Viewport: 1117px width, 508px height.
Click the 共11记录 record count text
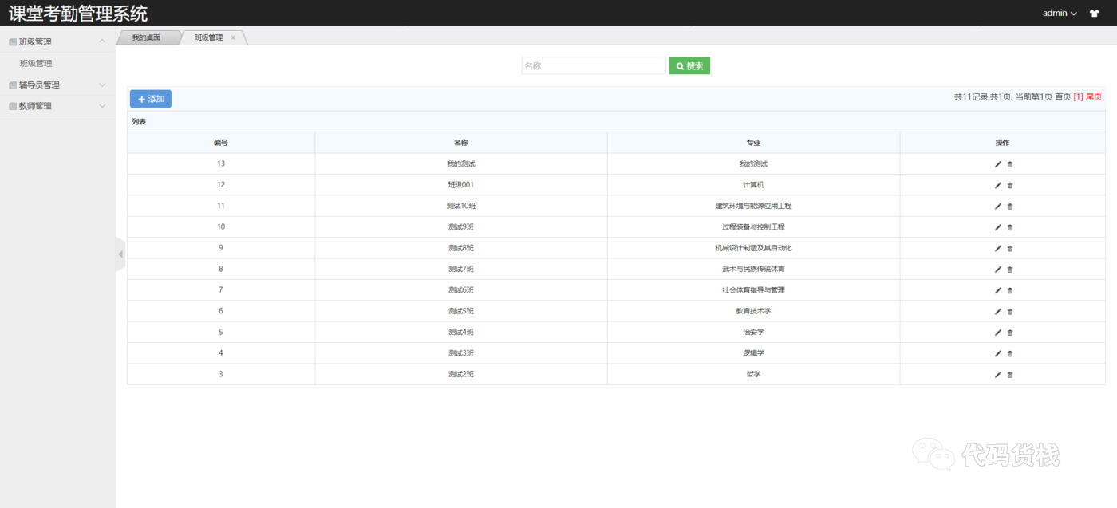pyautogui.click(x=972, y=96)
